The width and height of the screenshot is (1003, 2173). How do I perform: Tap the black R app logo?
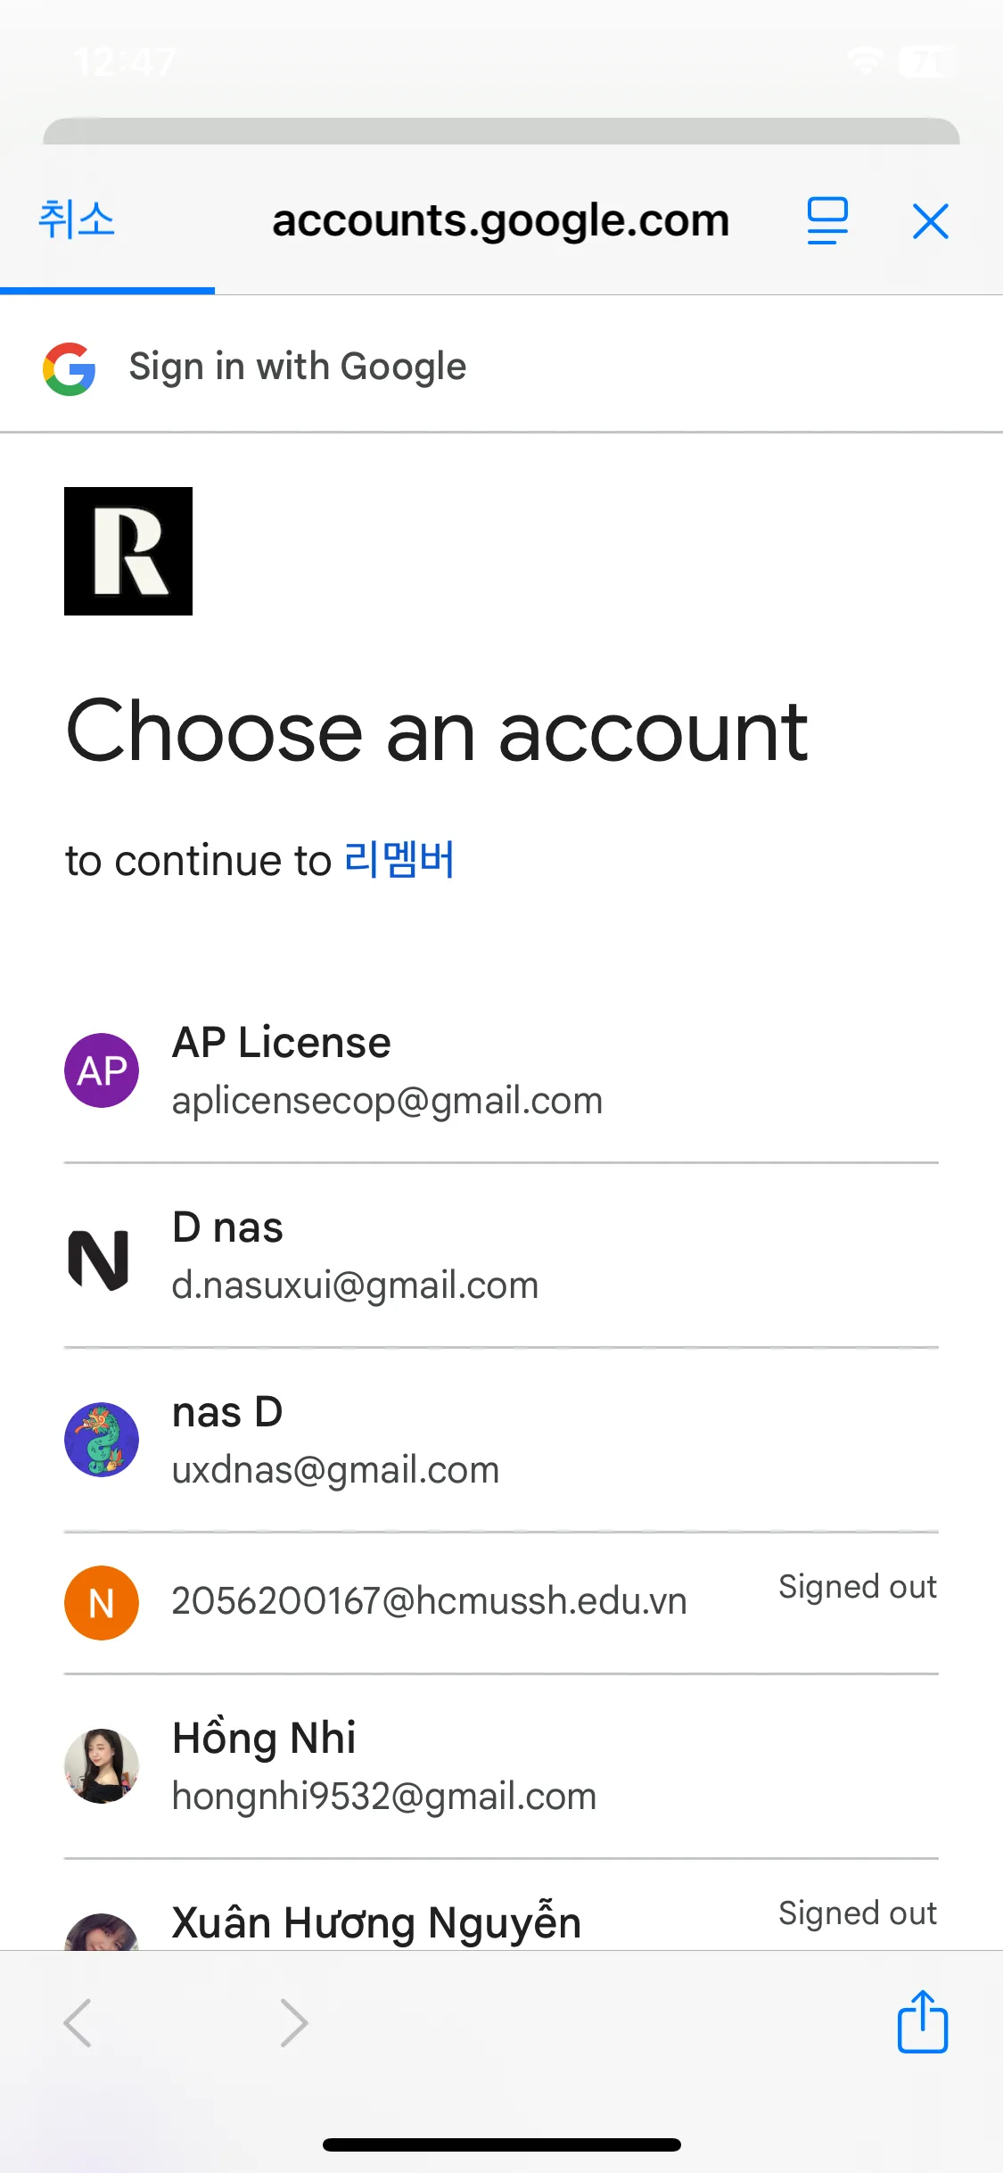pyautogui.click(x=128, y=551)
